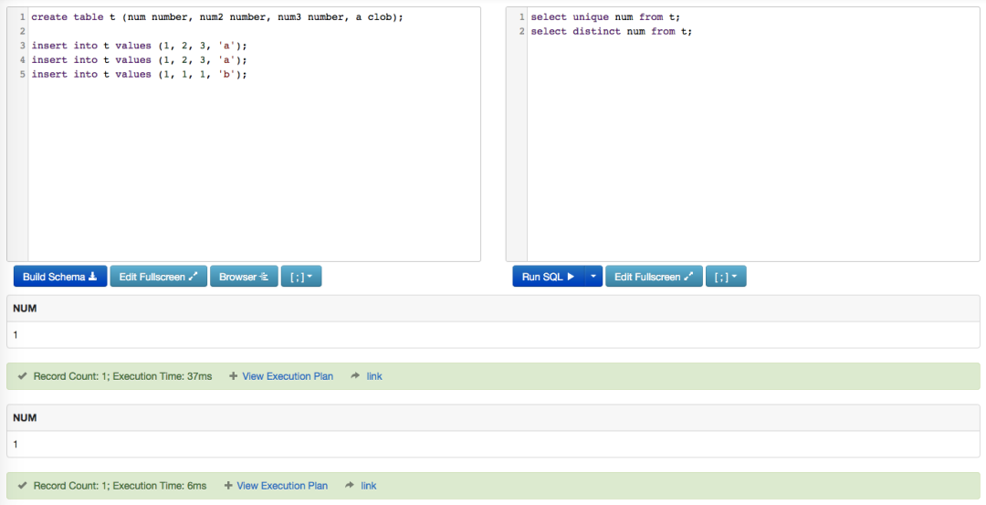Place cursor on the select distinct query line
This screenshot has width=986, height=505.
[611, 32]
